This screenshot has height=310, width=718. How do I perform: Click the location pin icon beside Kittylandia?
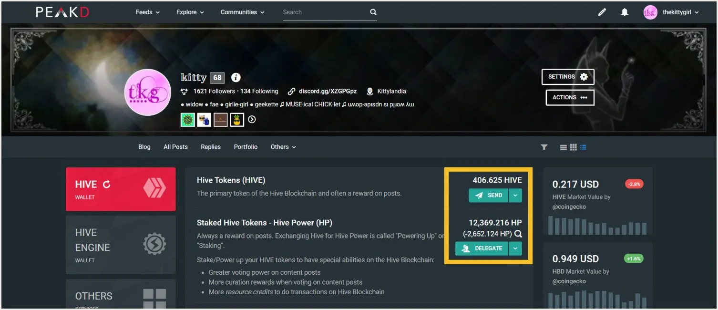pyautogui.click(x=369, y=92)
